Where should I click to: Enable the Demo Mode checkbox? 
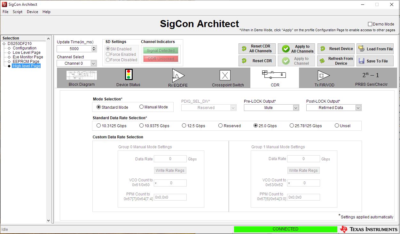[x=370, y=24]
